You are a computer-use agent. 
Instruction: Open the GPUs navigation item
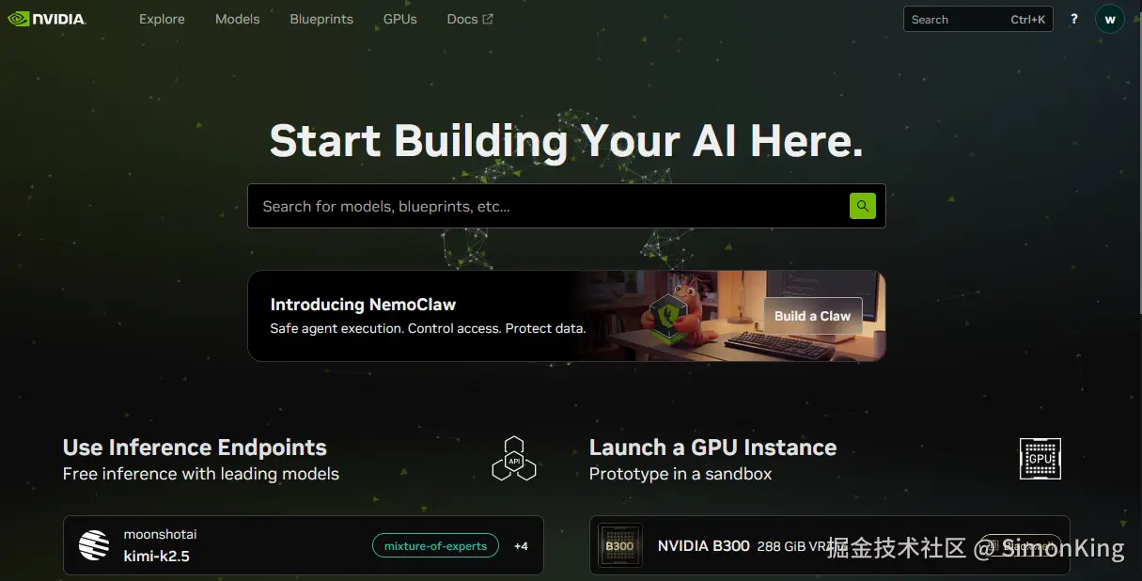coord(399,19)
